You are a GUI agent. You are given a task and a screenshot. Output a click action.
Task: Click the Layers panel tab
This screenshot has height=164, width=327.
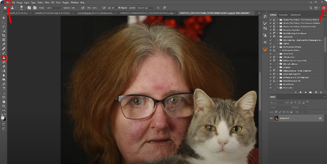click(272, 97)
